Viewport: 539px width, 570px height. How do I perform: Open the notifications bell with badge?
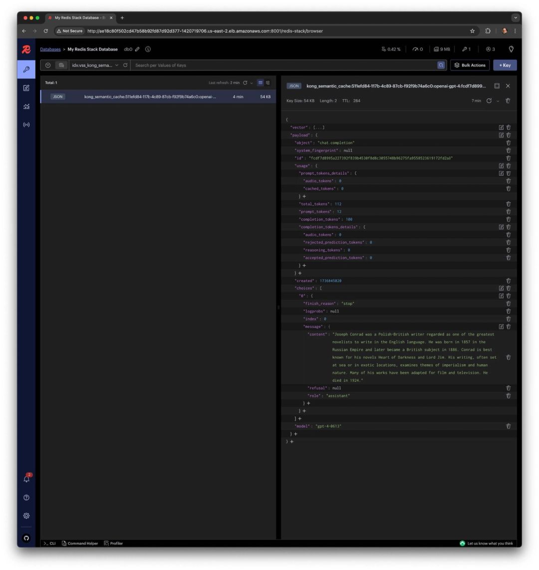[x=27, y=478]
